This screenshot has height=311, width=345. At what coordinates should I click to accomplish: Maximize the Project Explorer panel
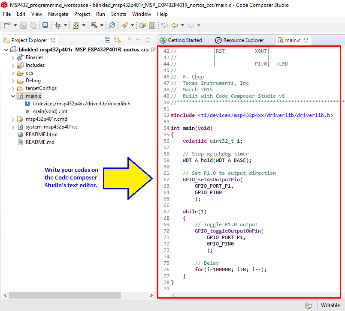148,39
